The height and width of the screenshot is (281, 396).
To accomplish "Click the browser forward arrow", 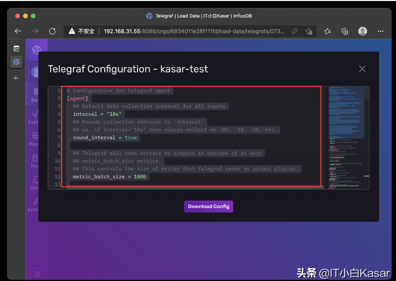I will point(35,31).
